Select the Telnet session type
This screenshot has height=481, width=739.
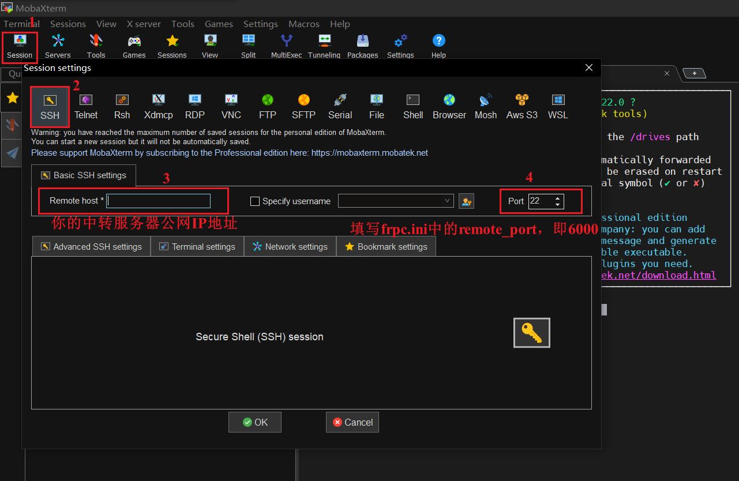86,107
